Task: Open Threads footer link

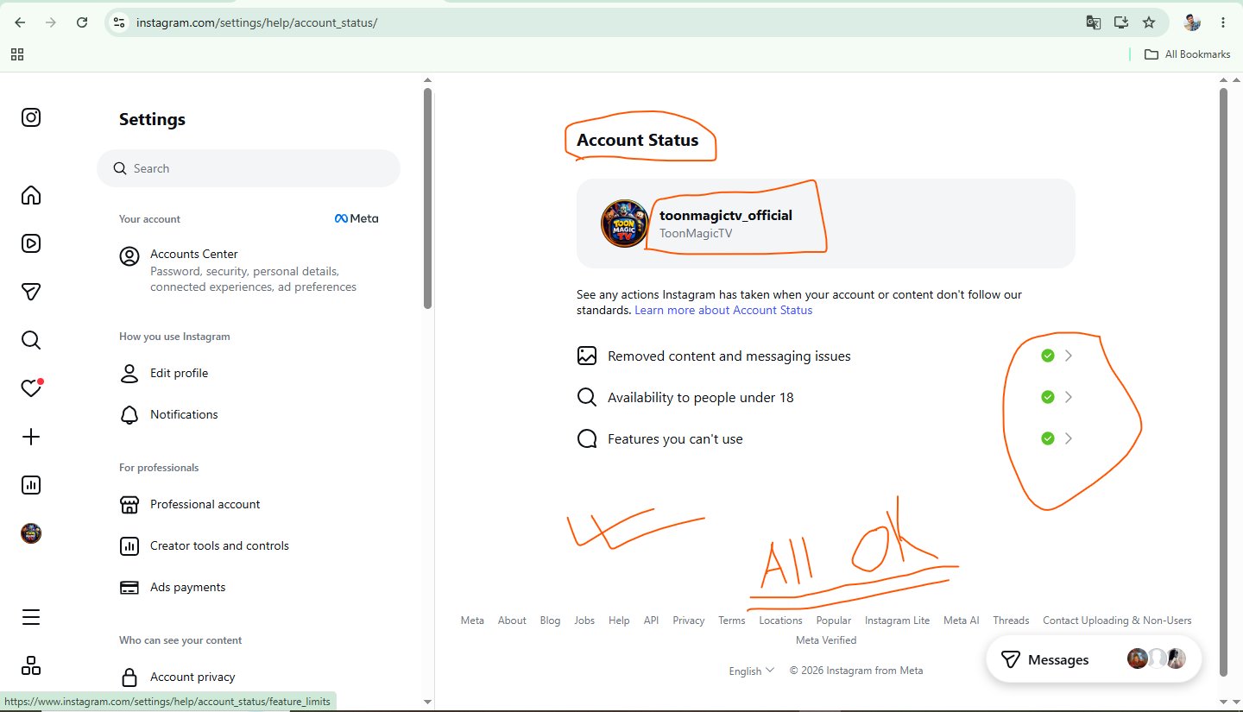Action: 1011,621
